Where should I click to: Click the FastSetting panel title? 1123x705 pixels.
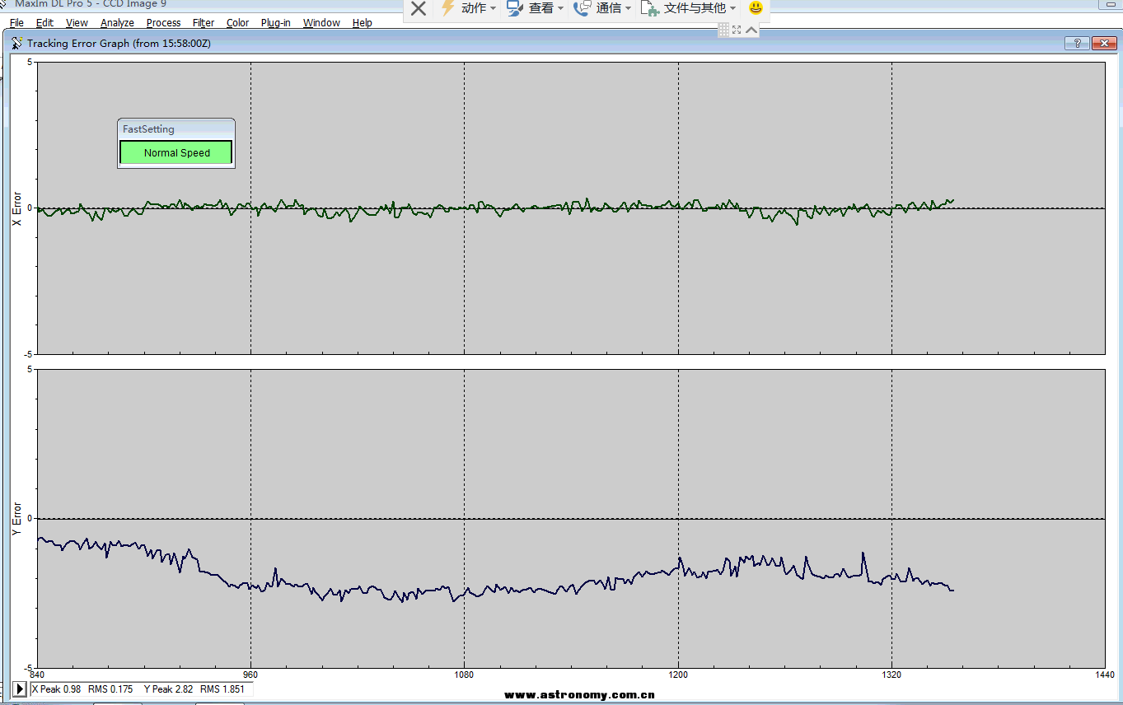[x=148, y=129]
